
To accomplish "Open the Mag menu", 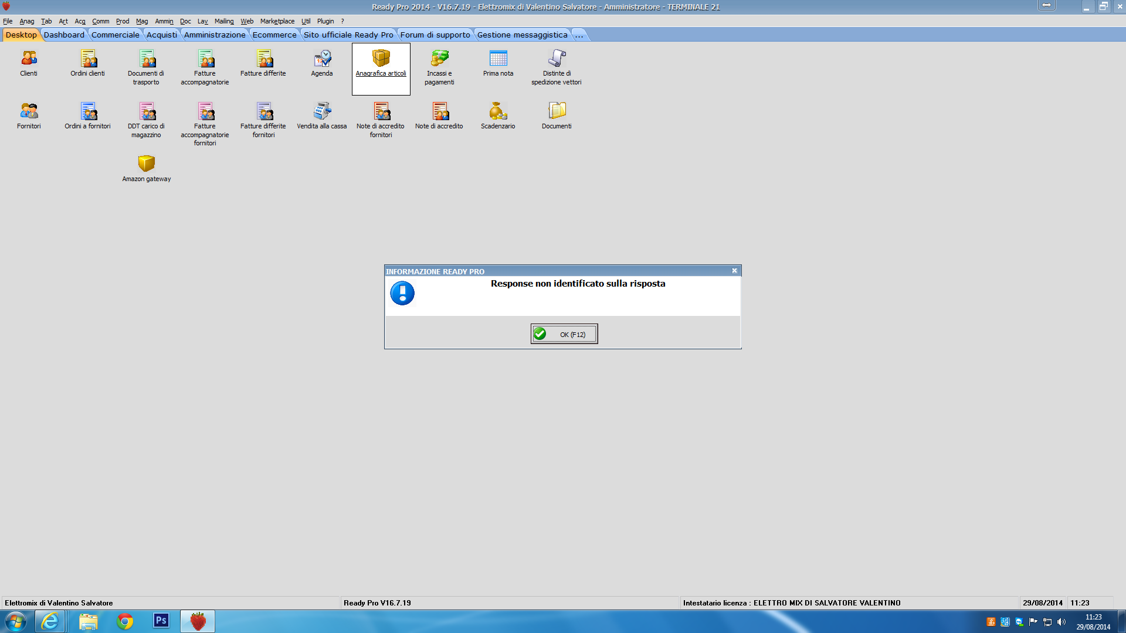I will pyautogui.click(x=142, y=21).
